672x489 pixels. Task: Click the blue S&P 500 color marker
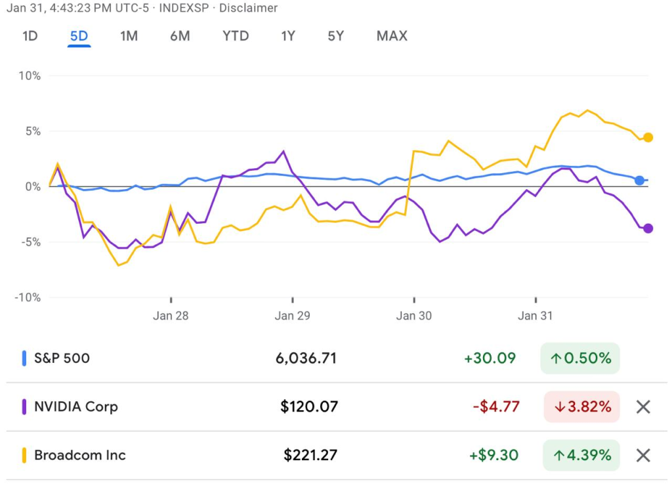[24, 358]
